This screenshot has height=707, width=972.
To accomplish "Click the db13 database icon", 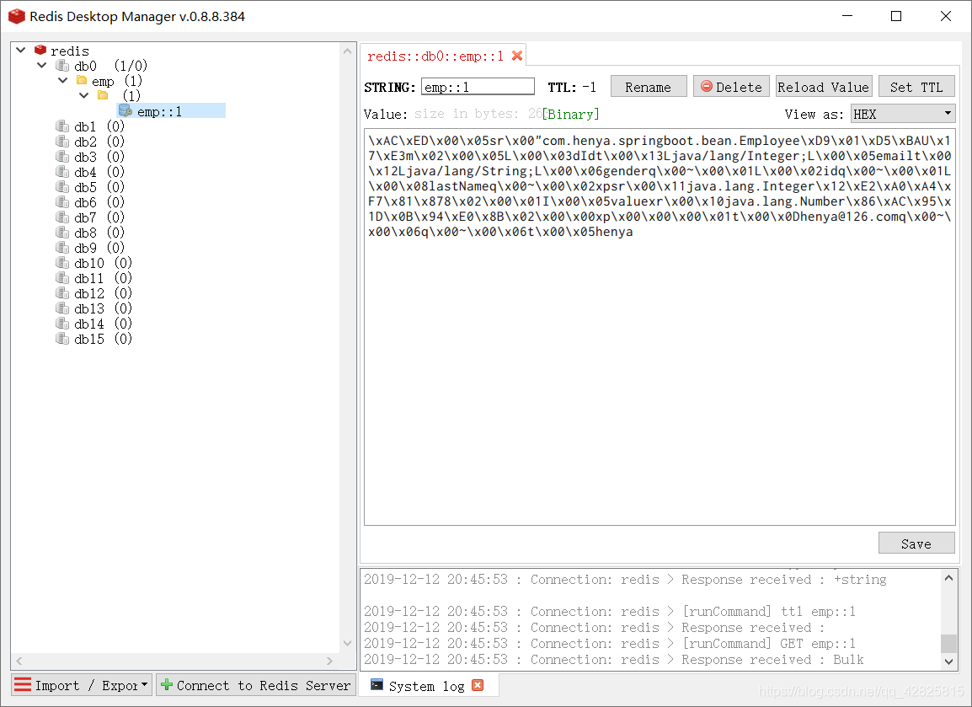I will coord(62,308).
